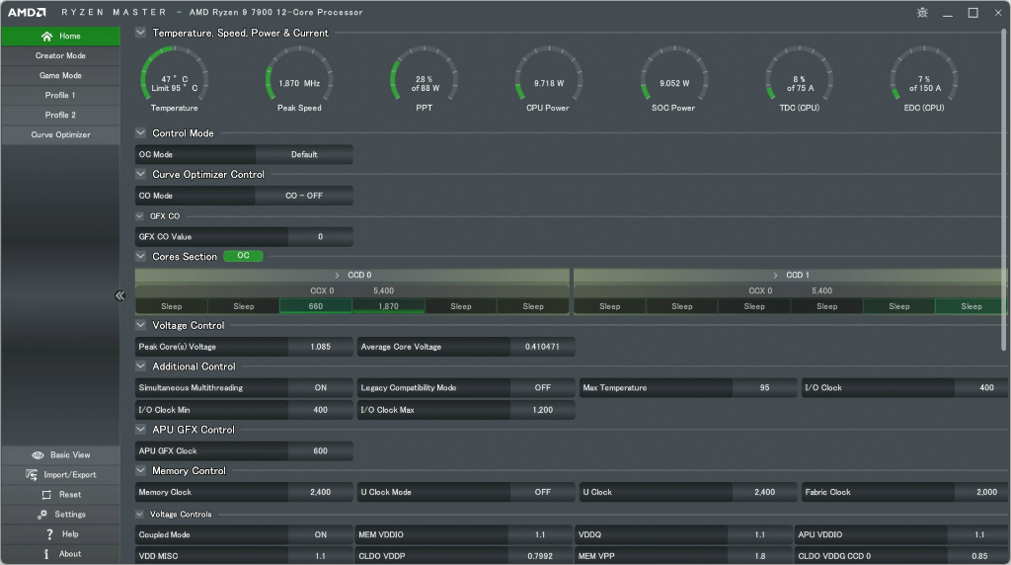1011x565 pixels.
Task: Toggle Legacy Compatibility Mode OFF value
Action: tap(542, 387)
